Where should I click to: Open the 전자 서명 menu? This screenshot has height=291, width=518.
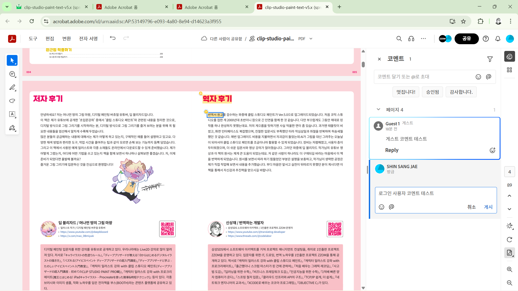tap(88, 39)
